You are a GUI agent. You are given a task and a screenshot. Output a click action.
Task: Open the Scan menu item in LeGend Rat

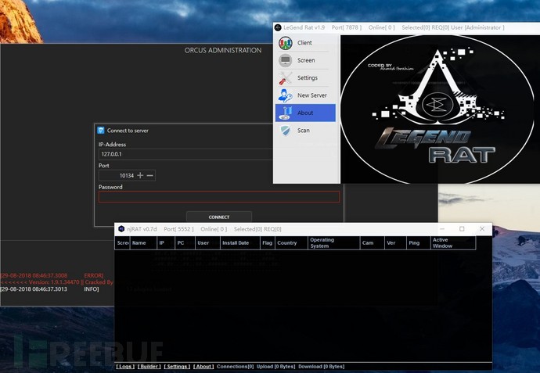[x=305, y=131]
